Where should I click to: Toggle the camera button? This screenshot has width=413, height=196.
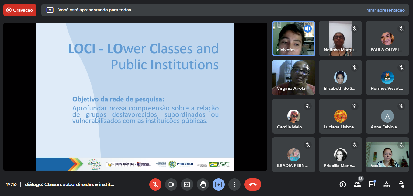point(171,184)
